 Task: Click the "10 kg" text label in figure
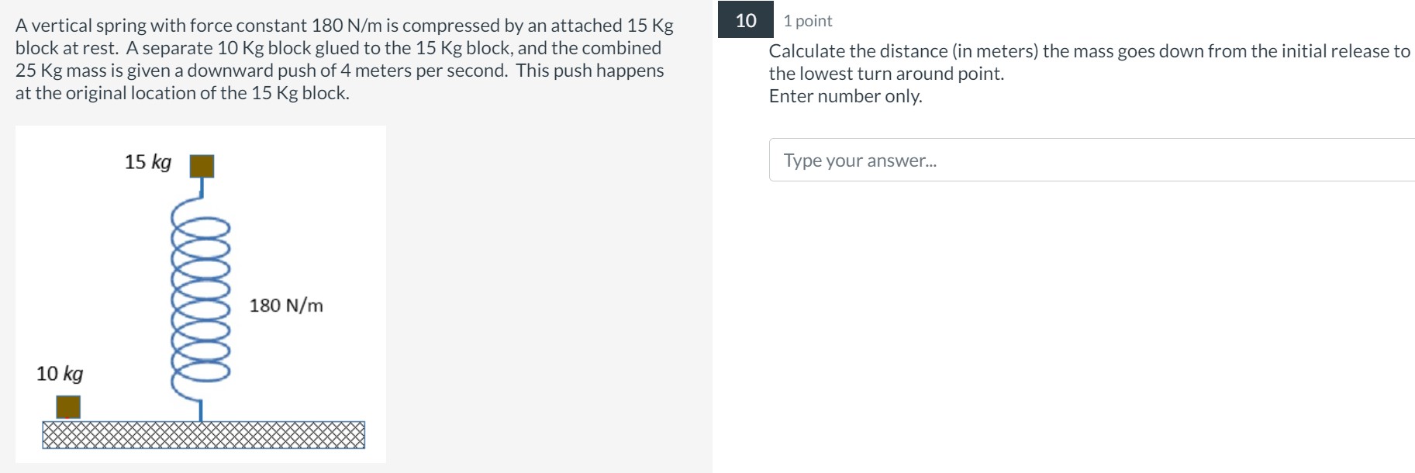60,374
